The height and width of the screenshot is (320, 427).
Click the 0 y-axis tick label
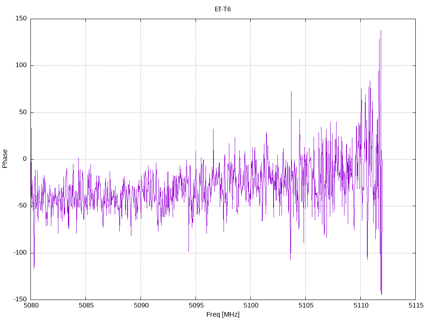pyautogui.click(x=25, y=159)
